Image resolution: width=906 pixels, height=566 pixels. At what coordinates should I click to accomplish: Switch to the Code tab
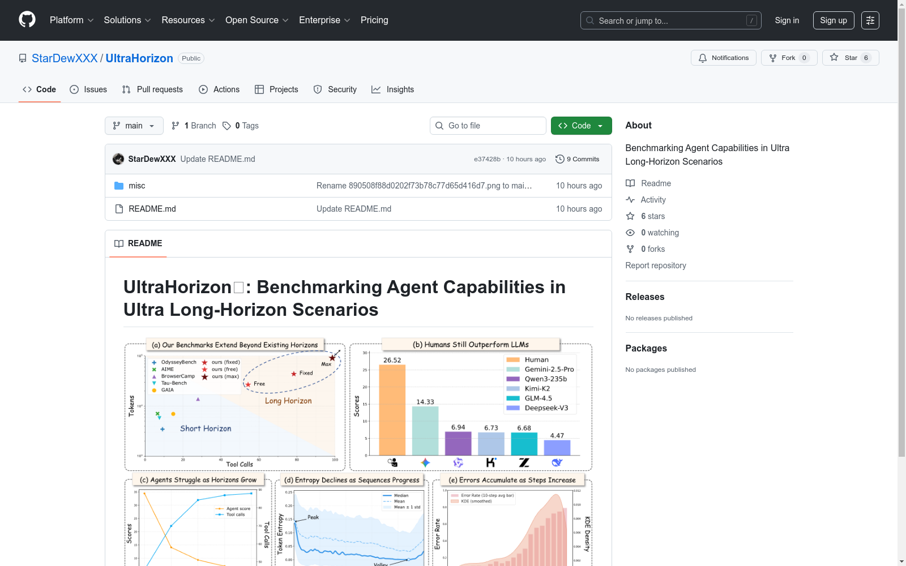click(x=40, y=89)
